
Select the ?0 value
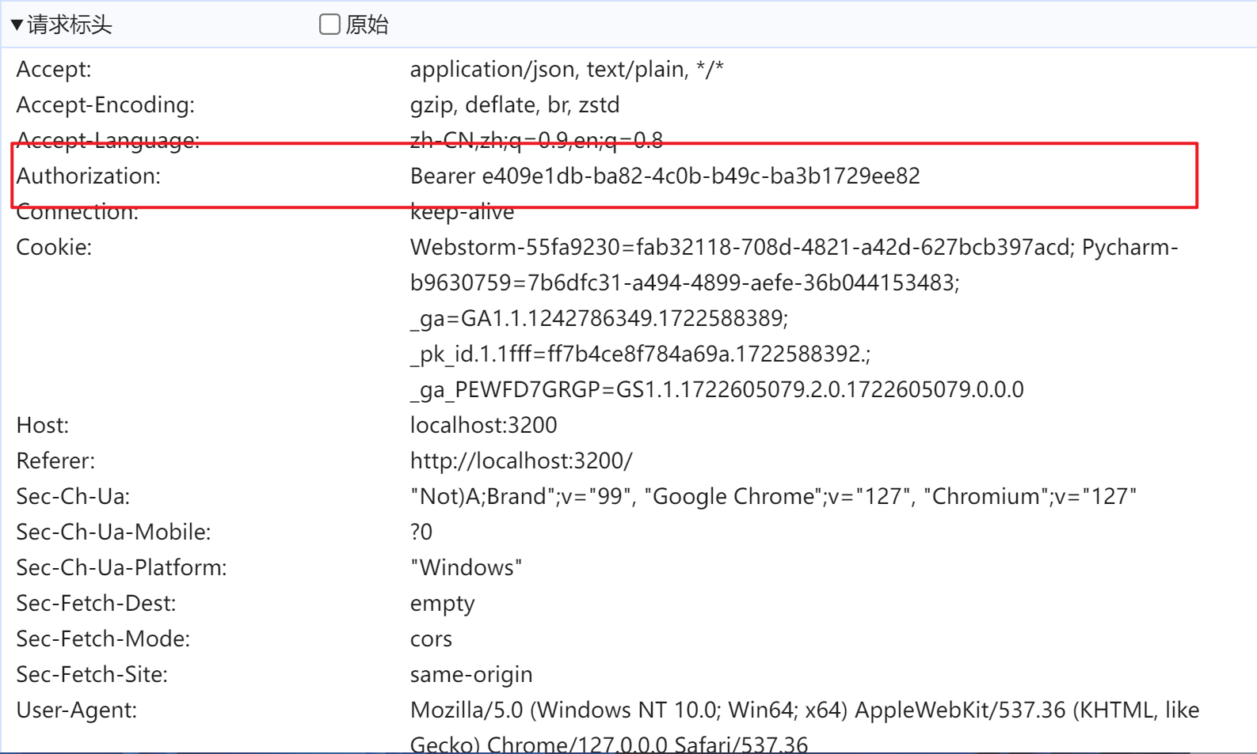click(421, 532)
